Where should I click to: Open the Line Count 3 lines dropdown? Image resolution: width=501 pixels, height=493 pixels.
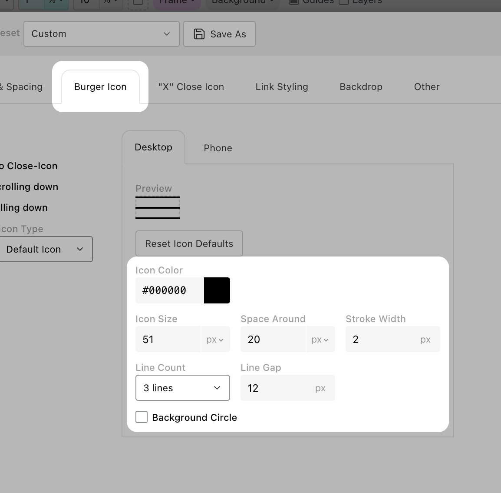point(183,388)
